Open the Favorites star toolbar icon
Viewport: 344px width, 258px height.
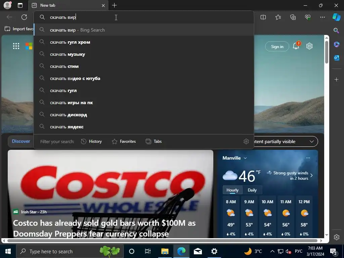(x=278, y=17)
